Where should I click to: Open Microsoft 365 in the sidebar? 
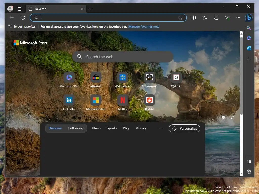(249, 38)
